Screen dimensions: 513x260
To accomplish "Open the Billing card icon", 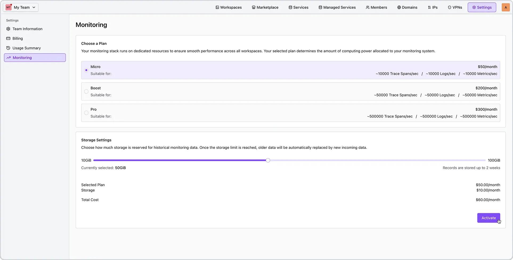I will click(x=8, y=38).
